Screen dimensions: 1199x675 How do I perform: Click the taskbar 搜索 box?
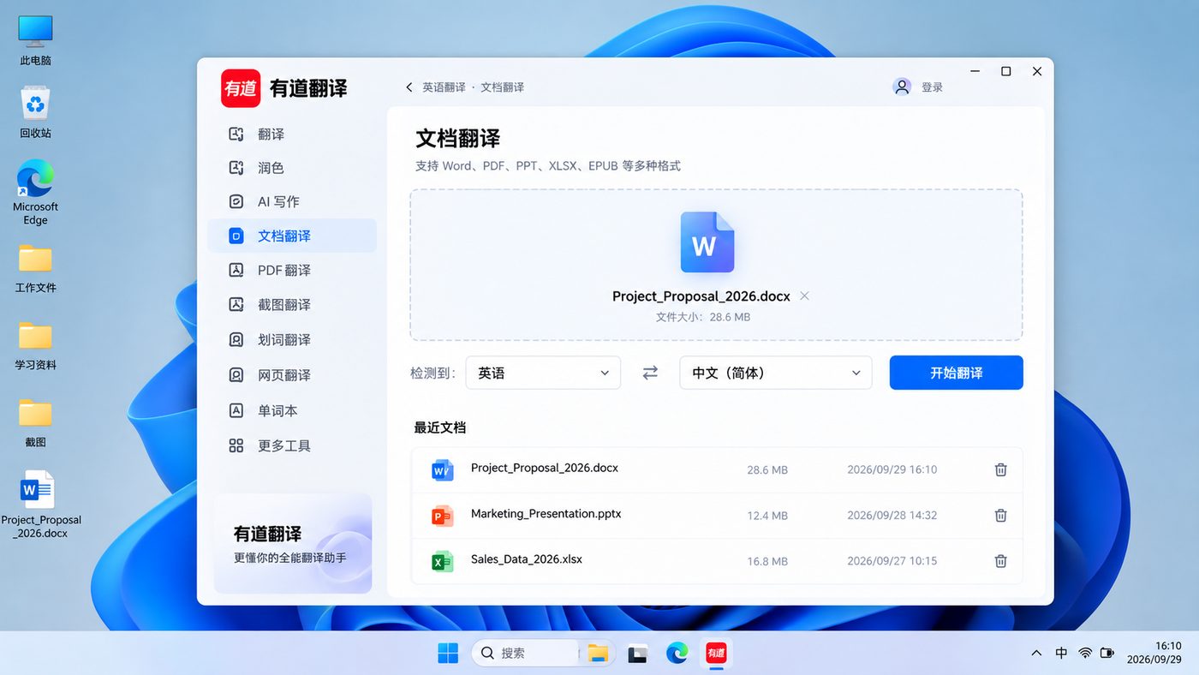coord(525,653)
